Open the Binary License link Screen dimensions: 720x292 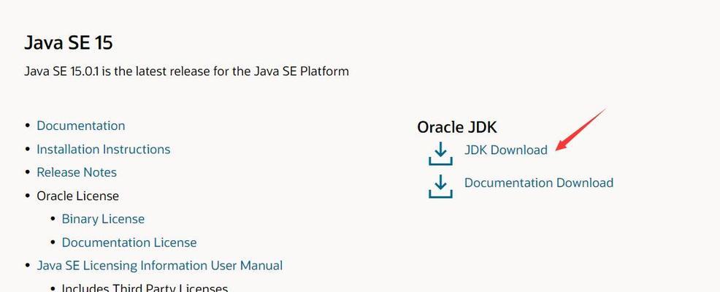[x=103, y=219]
